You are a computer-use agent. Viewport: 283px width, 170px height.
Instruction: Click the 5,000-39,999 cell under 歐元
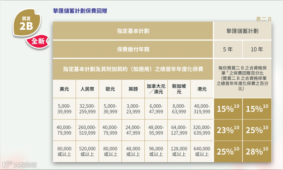[110, 109]
